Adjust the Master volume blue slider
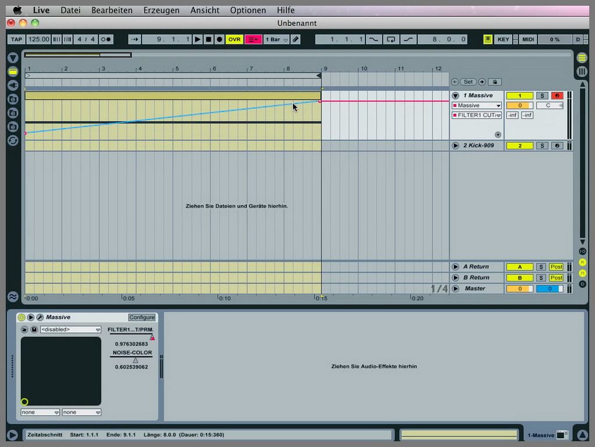The image size is (595, 447). pos(550,289)
